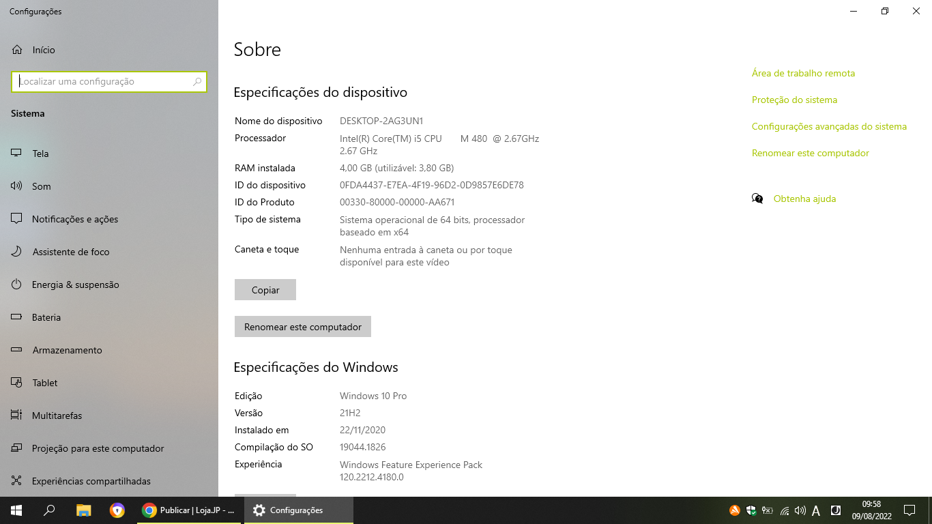This screenshot has width=932, height=524.
Task: Focus the Localizar uma configuração field
Action: tap(109, 81)
